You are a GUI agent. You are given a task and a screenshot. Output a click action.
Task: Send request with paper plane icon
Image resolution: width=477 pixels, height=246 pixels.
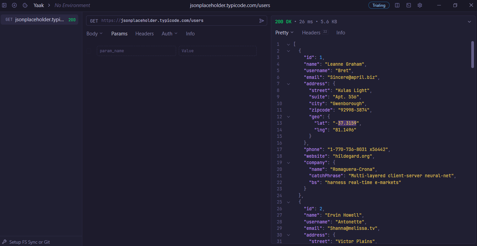point(261,21)
